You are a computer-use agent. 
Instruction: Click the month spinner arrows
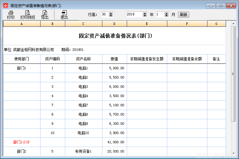coord(167,14)
